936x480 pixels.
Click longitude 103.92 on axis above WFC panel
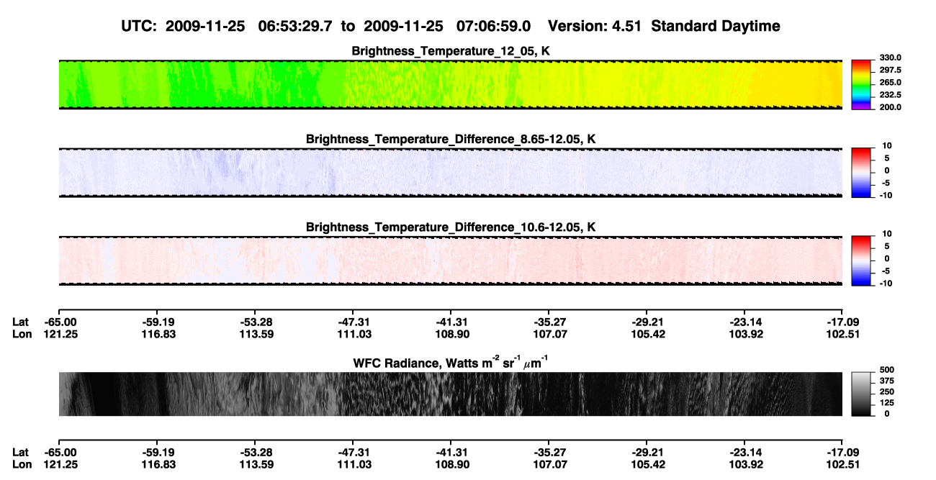745,335
